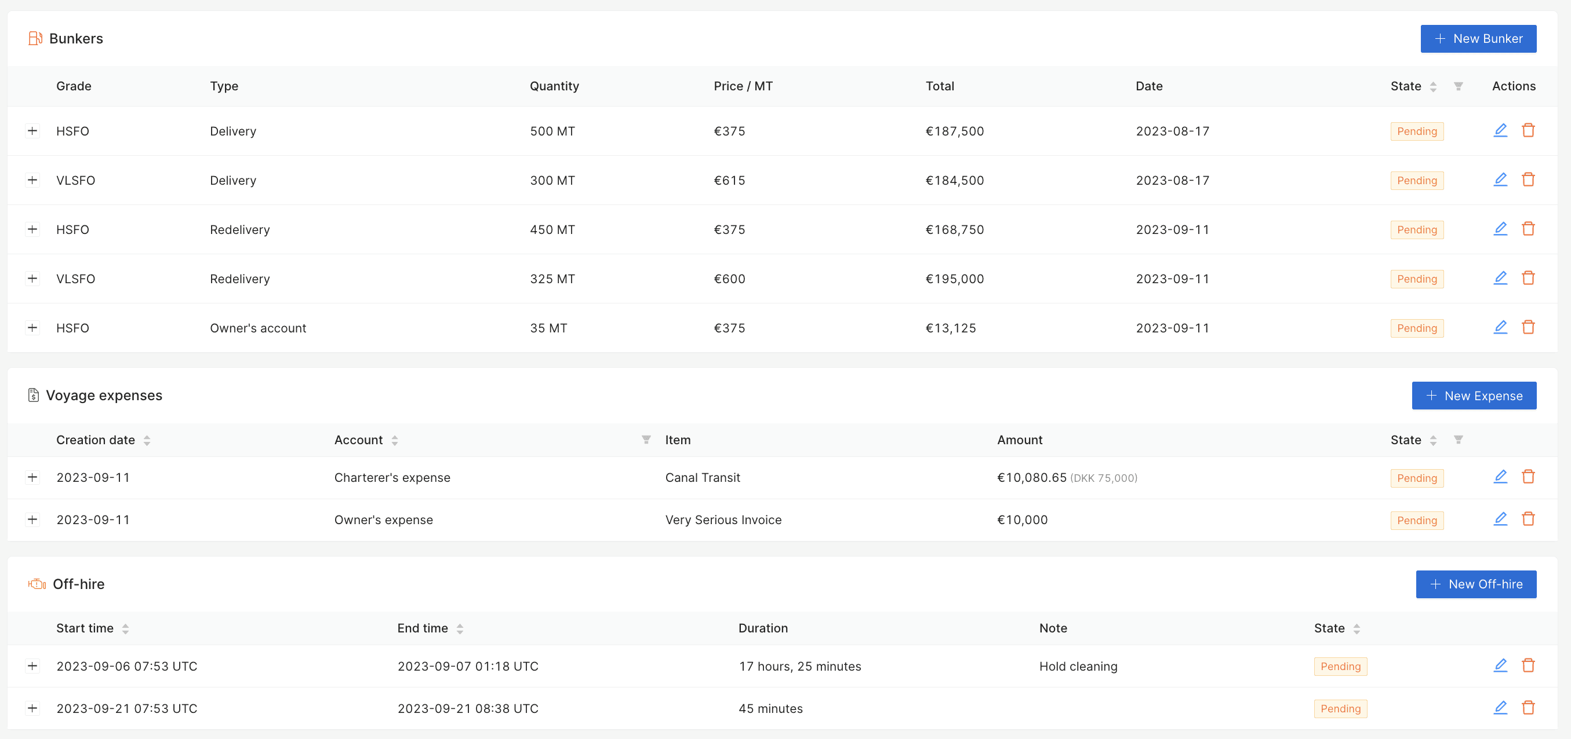Expand the HSFO Redelivery bunker row
This screenshot has height=739, width=1571.
click(32, 229)
